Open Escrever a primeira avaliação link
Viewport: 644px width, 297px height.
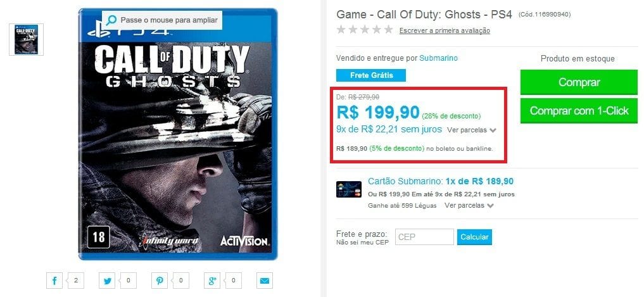pos(445,30)
